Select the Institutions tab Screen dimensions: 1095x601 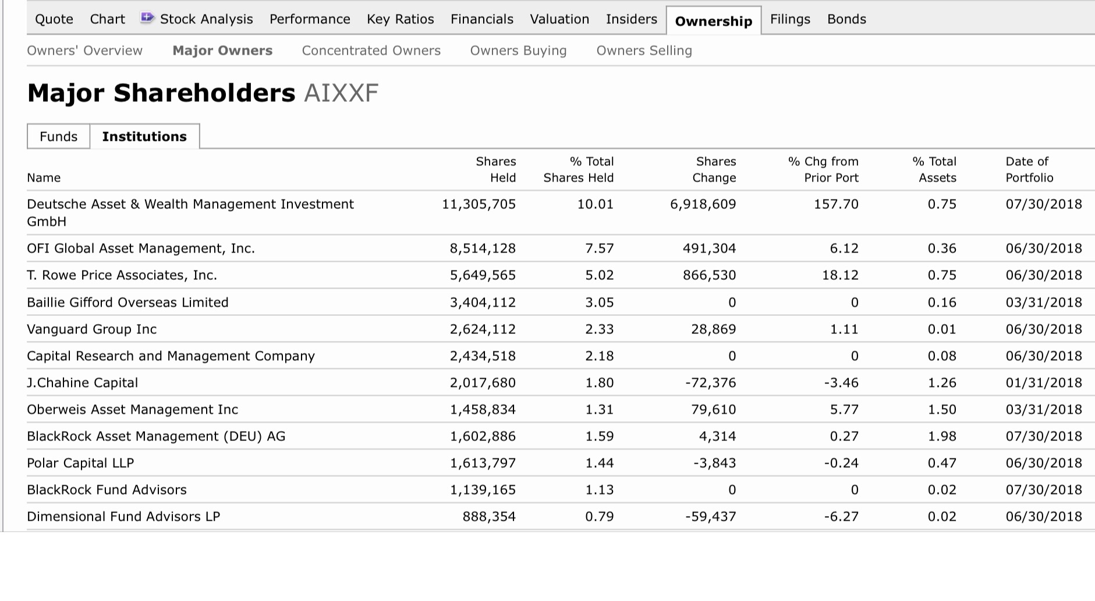point(144,136)
